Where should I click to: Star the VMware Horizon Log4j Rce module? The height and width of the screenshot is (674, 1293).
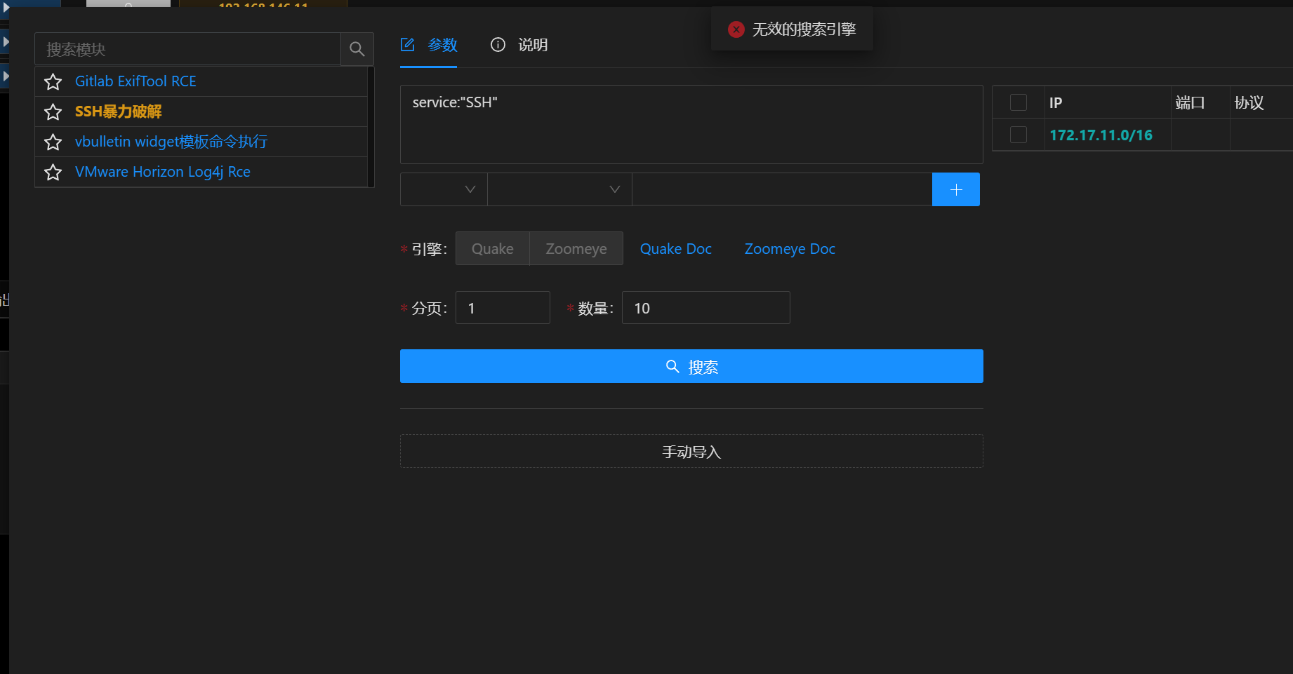click(53, 173)
